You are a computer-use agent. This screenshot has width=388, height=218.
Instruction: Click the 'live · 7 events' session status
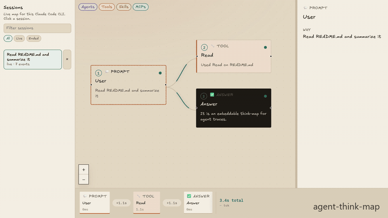pos(18,64)
